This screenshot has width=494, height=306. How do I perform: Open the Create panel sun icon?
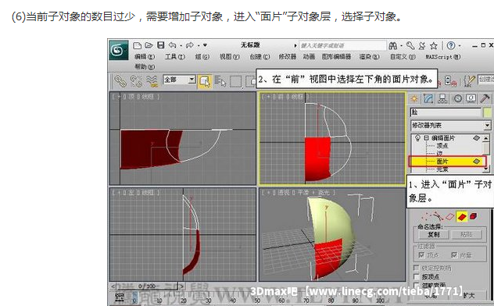click(x=414, y=99)
